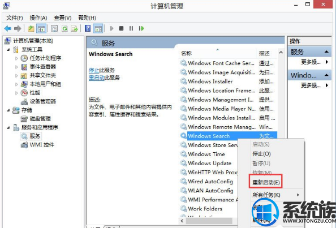The height and width of the screenshot is (228, 336).
Task: Open the 操作(A) menu
Action: click(38, 18)
